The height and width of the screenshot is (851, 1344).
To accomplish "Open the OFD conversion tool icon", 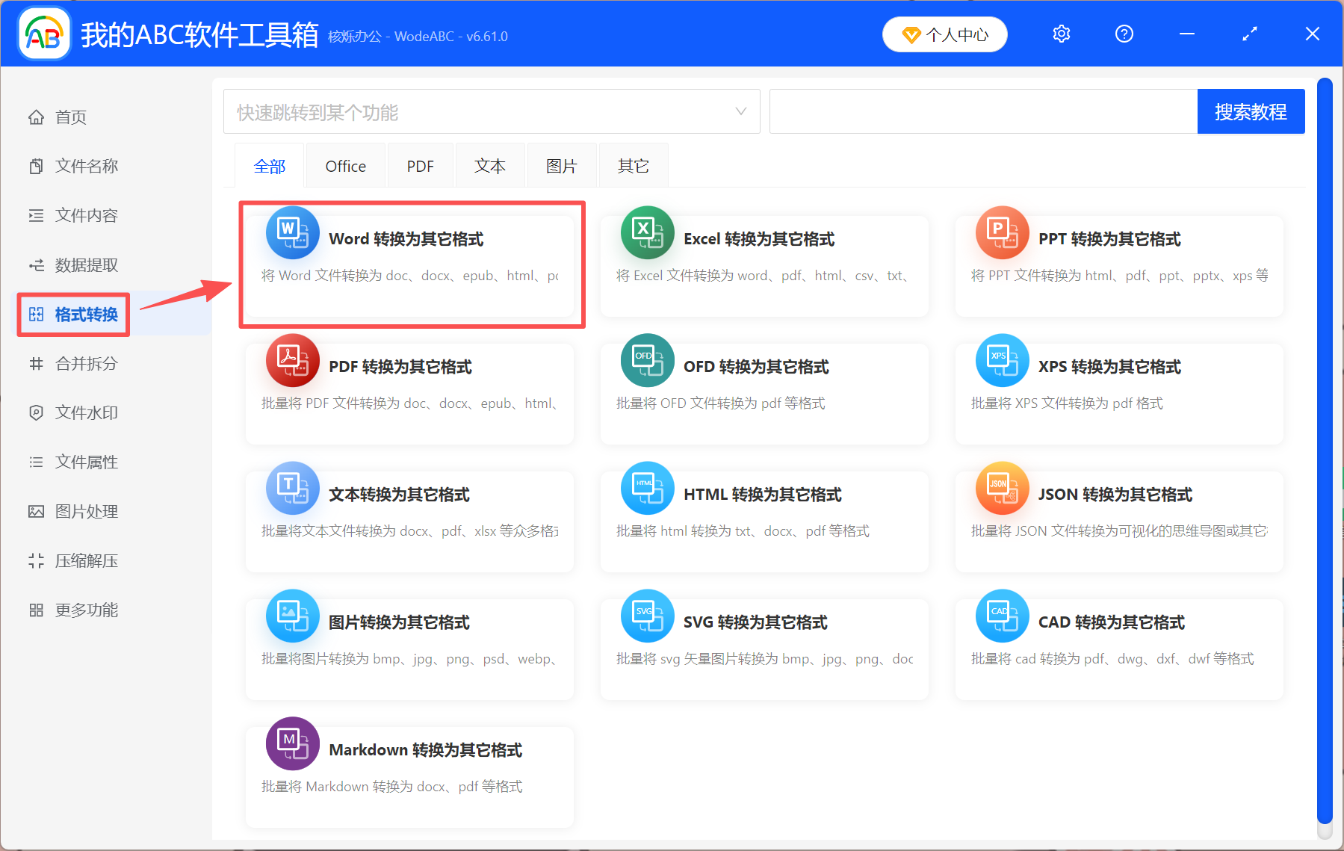I will [x=647, y=360].
